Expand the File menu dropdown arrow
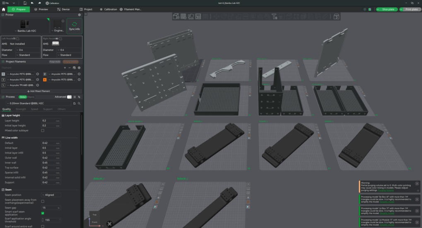Viewport: 422px width, 228px height. click(x=14, y=3)
